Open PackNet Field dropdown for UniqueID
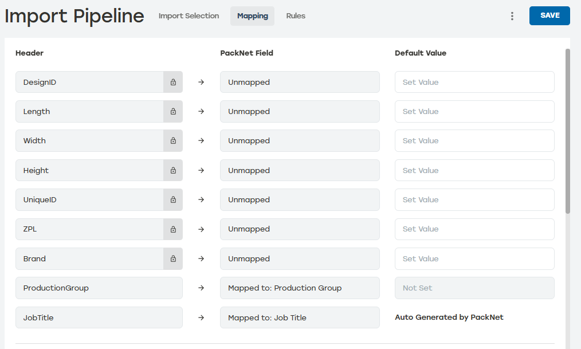Screen dimensions: 581x349 (x=300, y=199)
